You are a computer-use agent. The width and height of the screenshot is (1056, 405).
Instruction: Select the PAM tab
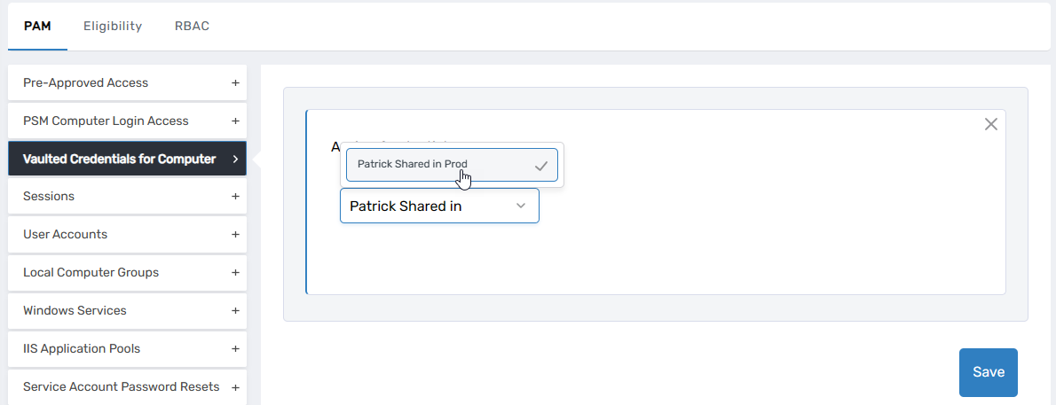pyautogui.click(x=37, y=26)
